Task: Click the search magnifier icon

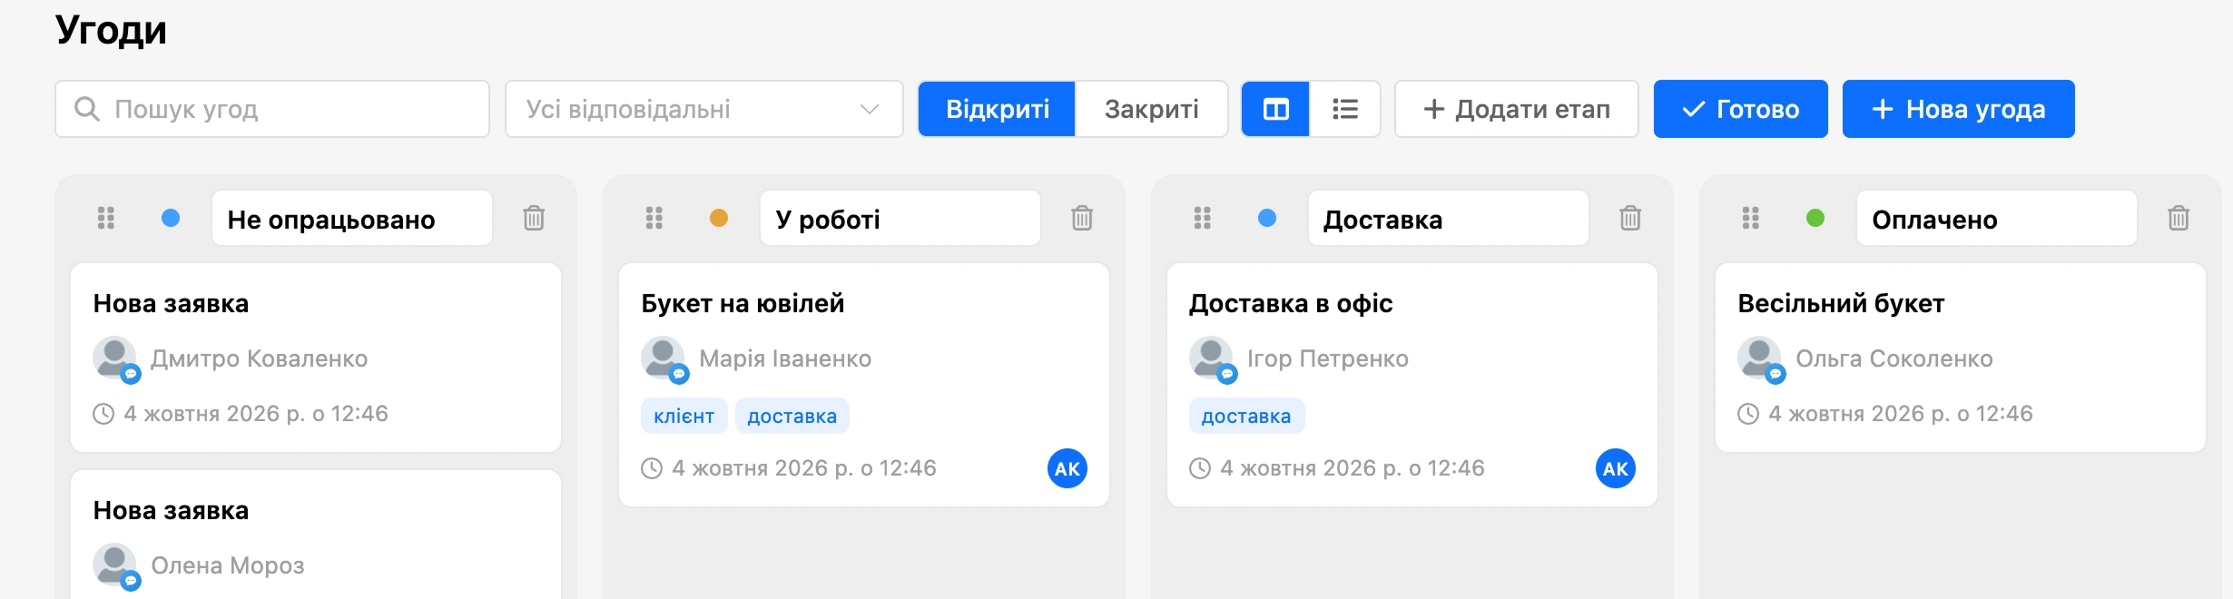Action: coord(87,109)
